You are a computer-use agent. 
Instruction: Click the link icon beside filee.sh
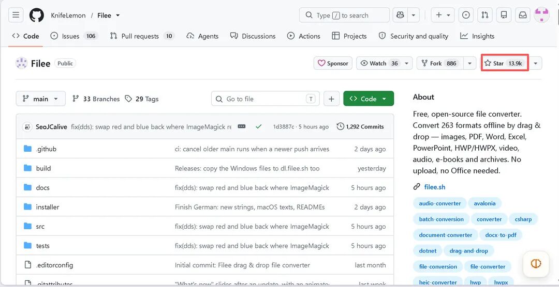416,187
